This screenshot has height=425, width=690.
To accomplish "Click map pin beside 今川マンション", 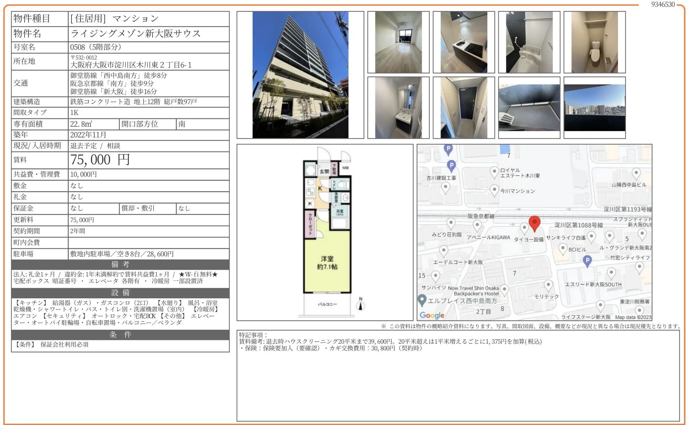I will click(494, 189).
